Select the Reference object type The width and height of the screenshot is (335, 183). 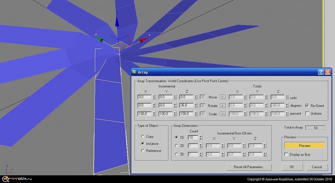pyautogui.click(x=143, y=151)
